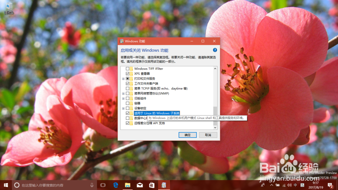The height and width of the screenshot is (190, 338).
Task: Check the 设备锁定 checkbox
Action: tap(127, 108)
